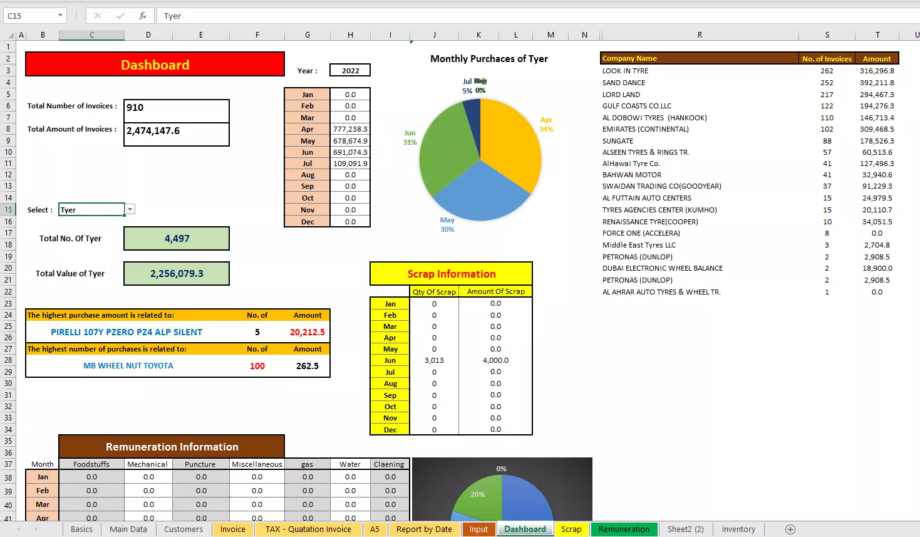
Task: Open the Name Box dropdown arrow
Action: click(60, 16)
